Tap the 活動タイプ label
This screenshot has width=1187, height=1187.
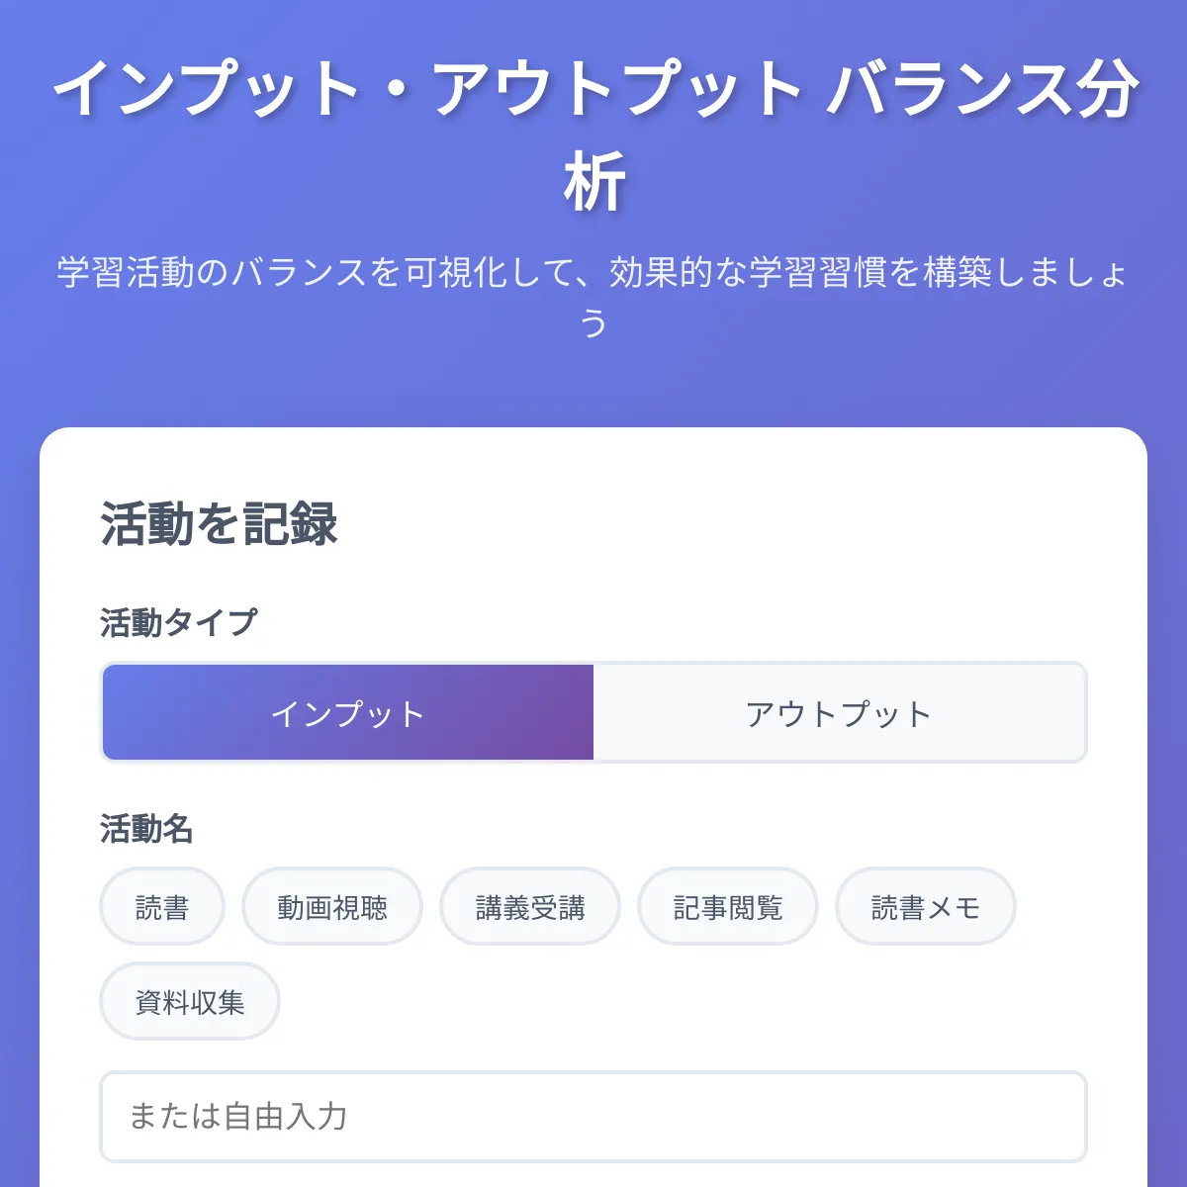[179, 620]
